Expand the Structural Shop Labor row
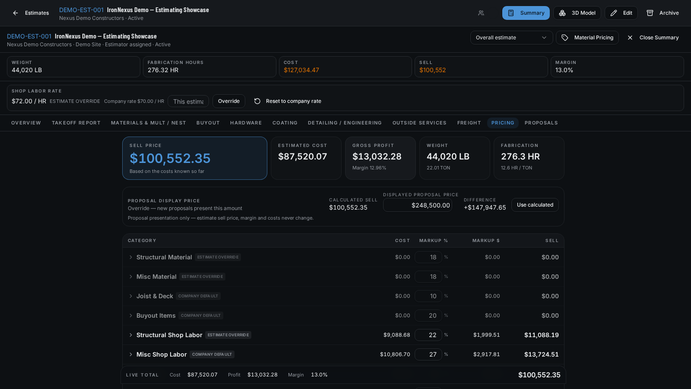Image resolution: width=691 pixels, height=389 pixels. click(x=131, y=335)
